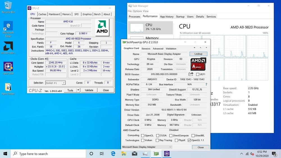Click the GPU-Z screenshot camera icon
The height and width of the screenshot is (158, 281).
(194, 48)
